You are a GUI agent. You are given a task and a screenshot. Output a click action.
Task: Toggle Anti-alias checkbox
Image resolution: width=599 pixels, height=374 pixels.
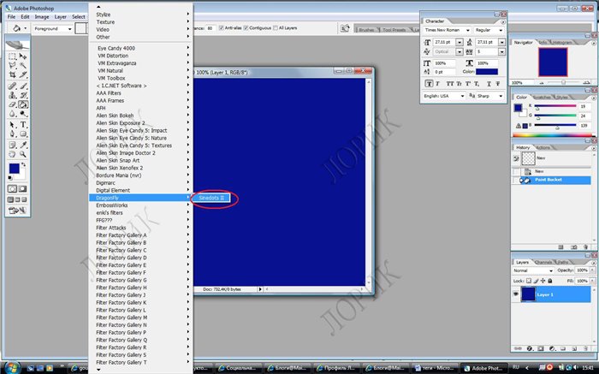222,28
